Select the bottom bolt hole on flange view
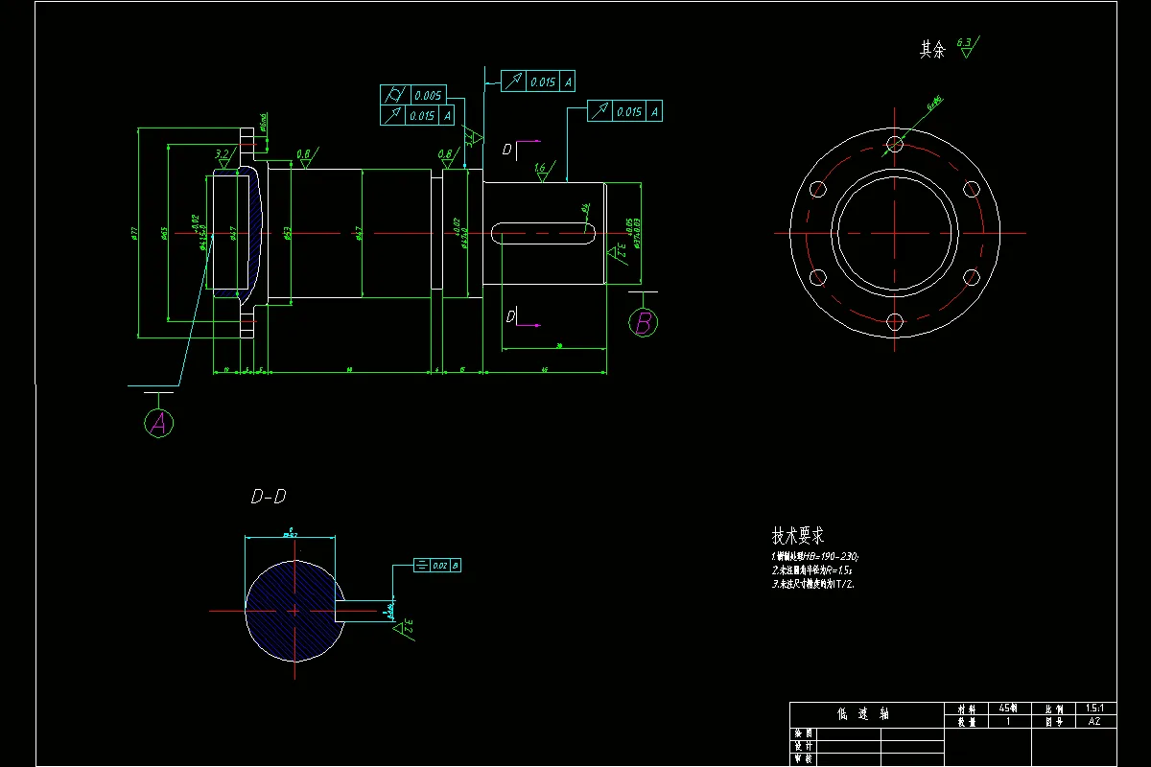The width and height of the screenshot is (1151, 767). point(896,320)
